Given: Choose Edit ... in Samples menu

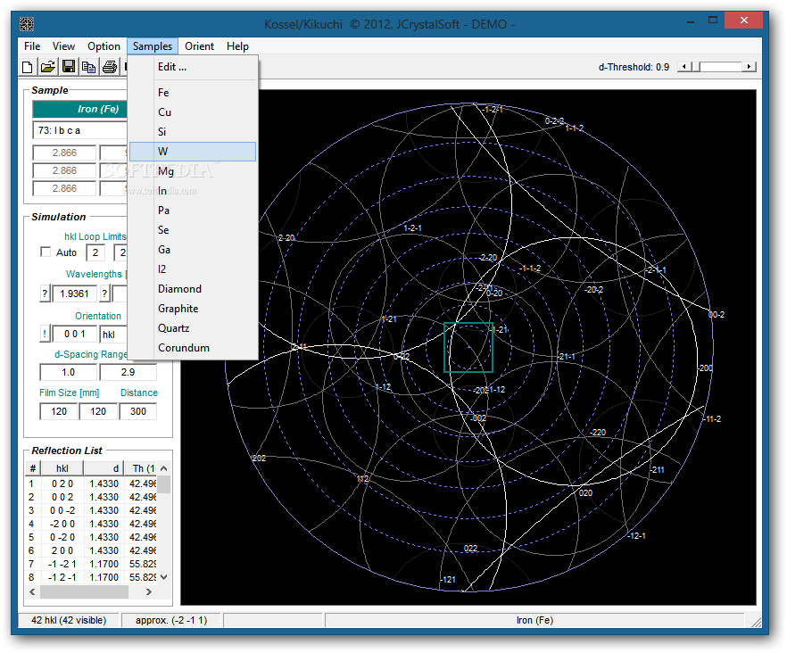Looking at the screenshot, I should pyautogui.click(x=194, y=67).
